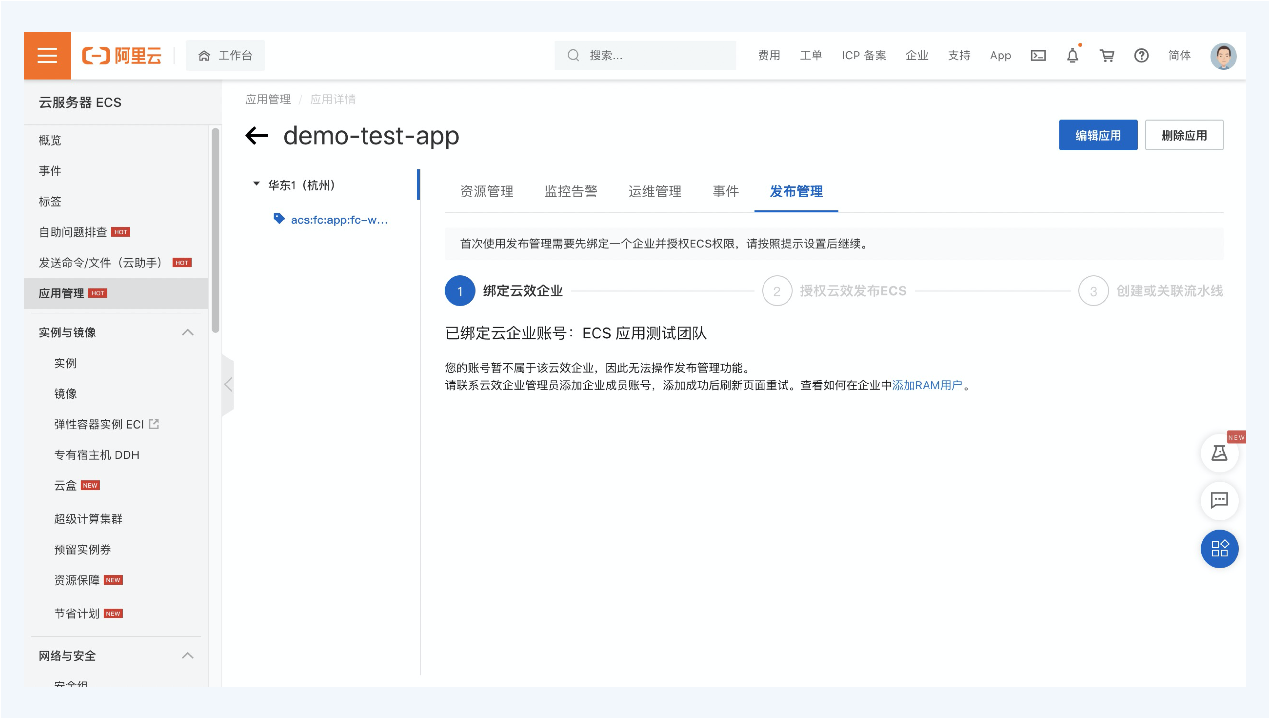Click the Alibaba Cloud logo
This screenshot has width=1270, height=719.
click(x=122, y=55)
